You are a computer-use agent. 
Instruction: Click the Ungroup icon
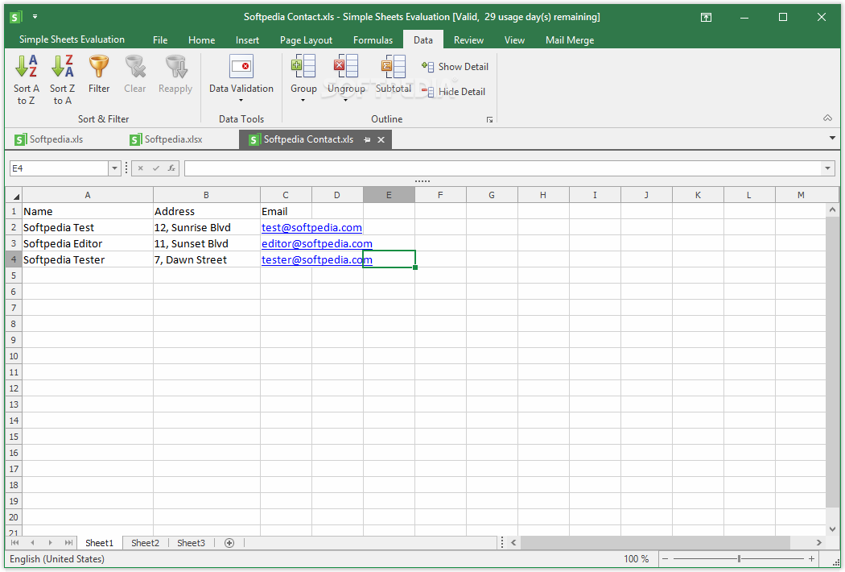tap(345, 66)
